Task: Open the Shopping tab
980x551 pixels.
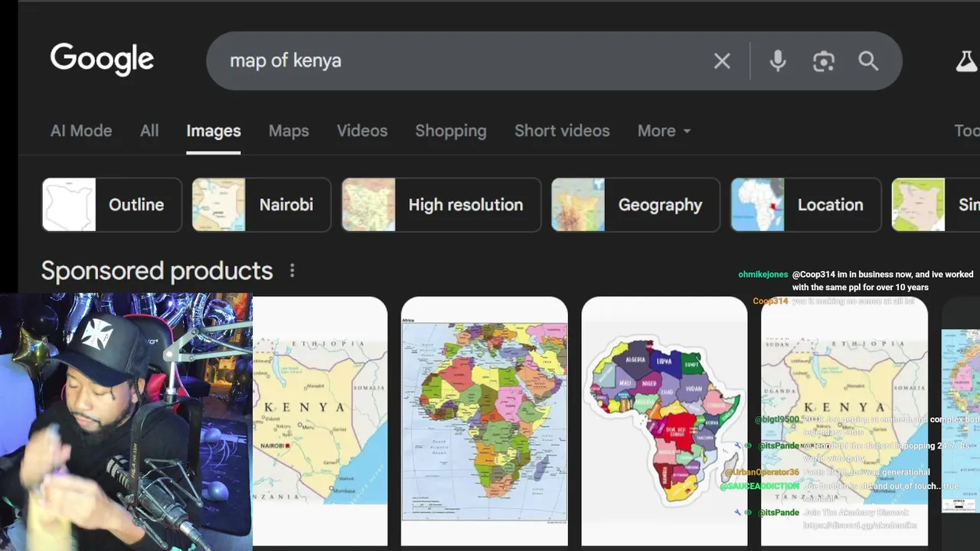Action: (x=451, y=131)
